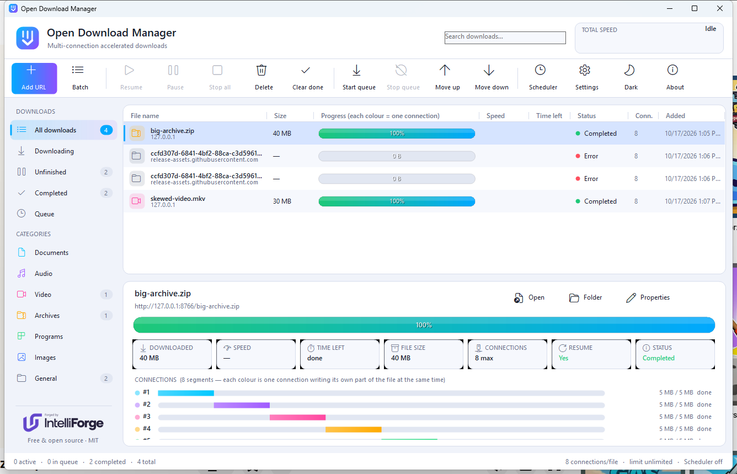Select All downloads in the sidebar
737x474 pixels.
point(63,130)
